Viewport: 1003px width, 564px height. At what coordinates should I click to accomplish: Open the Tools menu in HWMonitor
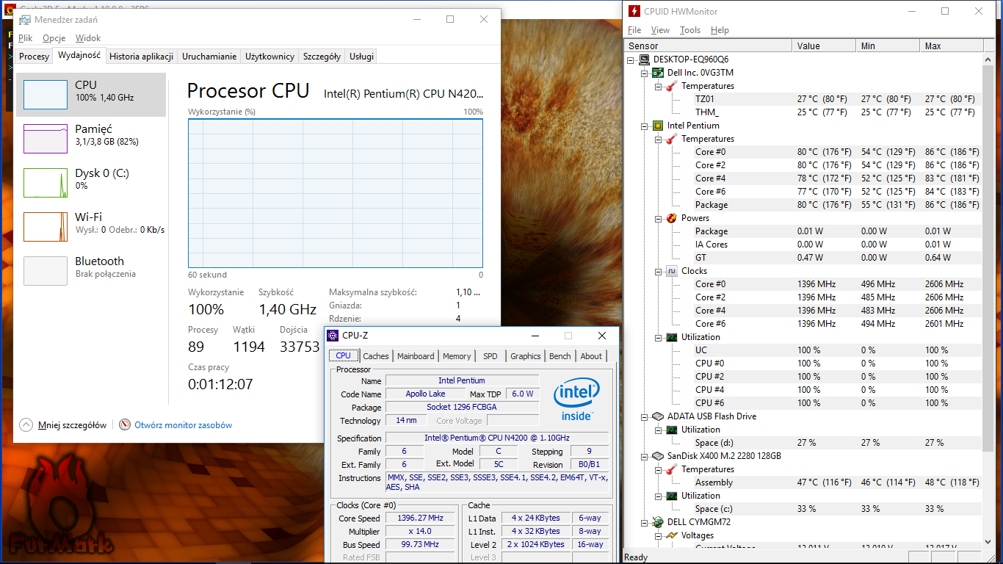[x=690, y=30]
